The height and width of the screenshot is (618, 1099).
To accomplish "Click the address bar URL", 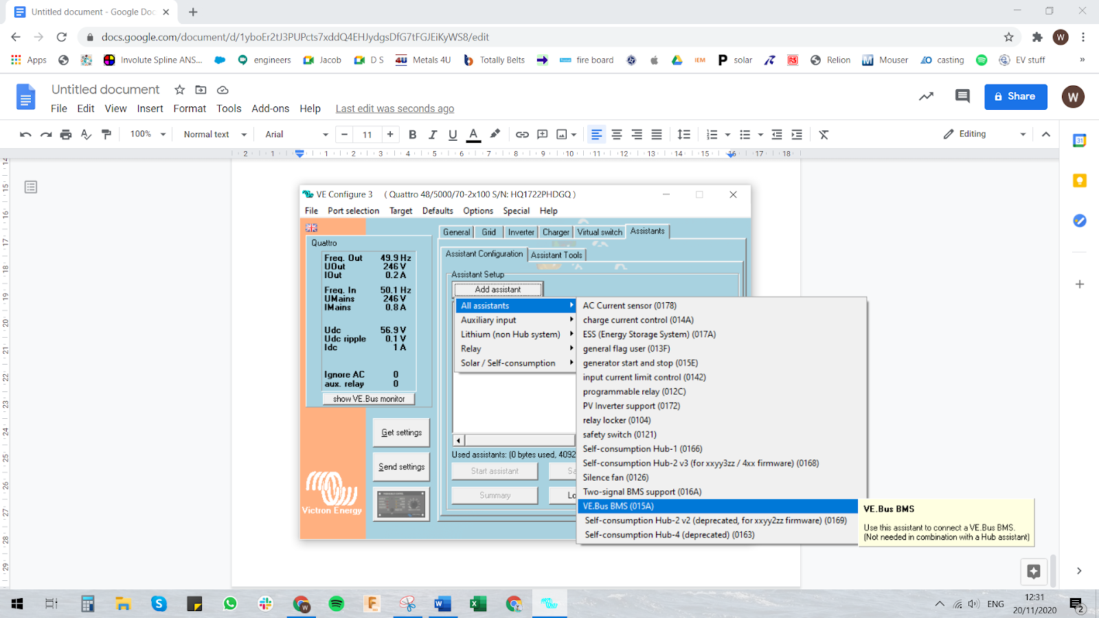I will click(x=295, y=37).
